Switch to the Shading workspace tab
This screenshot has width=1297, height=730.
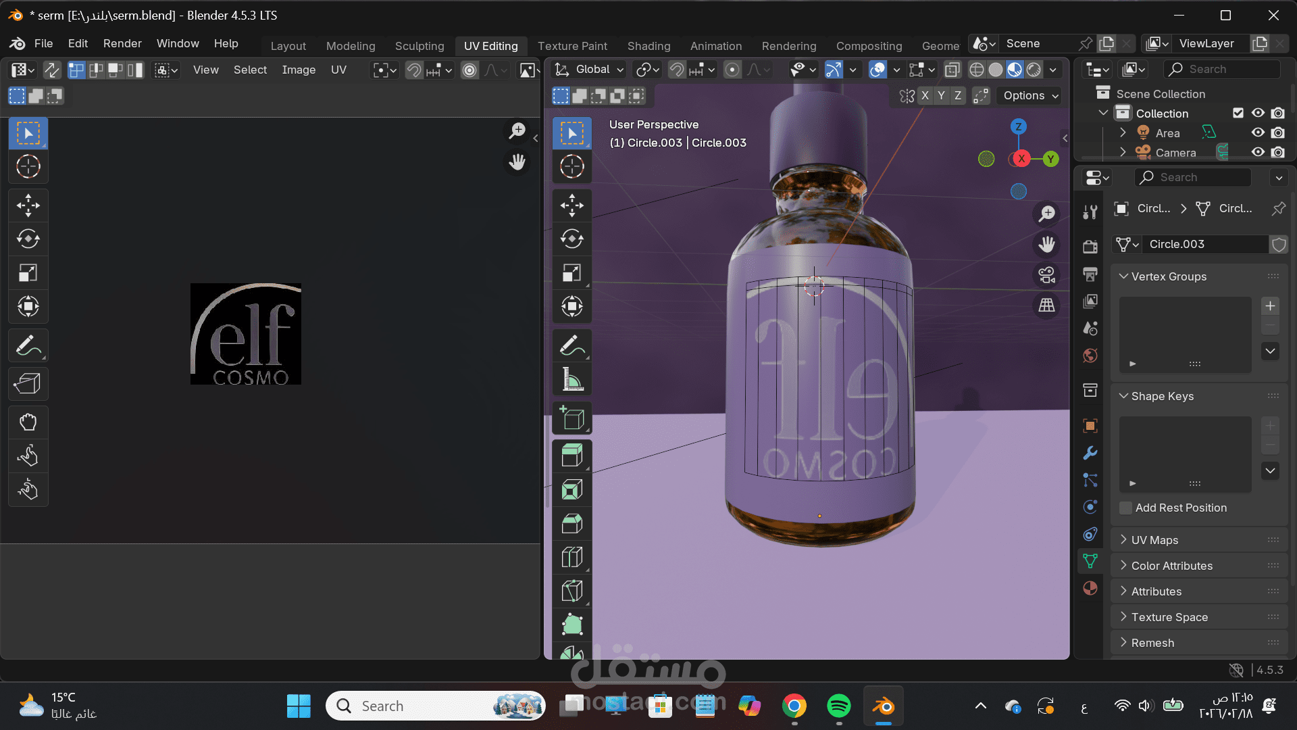pyautogui.click(x=648, y=46)
